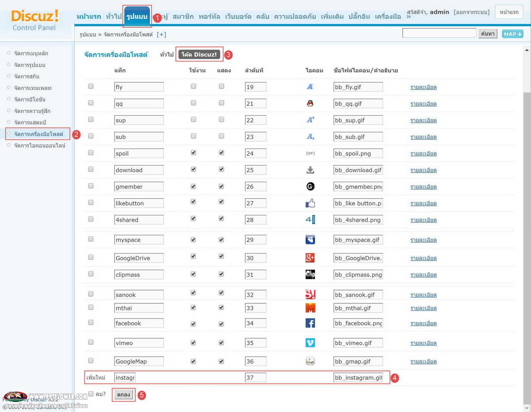Open the 'สมาชิก' top menu

(183, 17)
